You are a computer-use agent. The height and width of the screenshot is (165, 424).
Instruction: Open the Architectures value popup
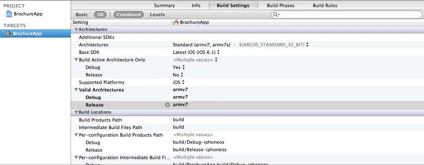click(x=307, y=45)
